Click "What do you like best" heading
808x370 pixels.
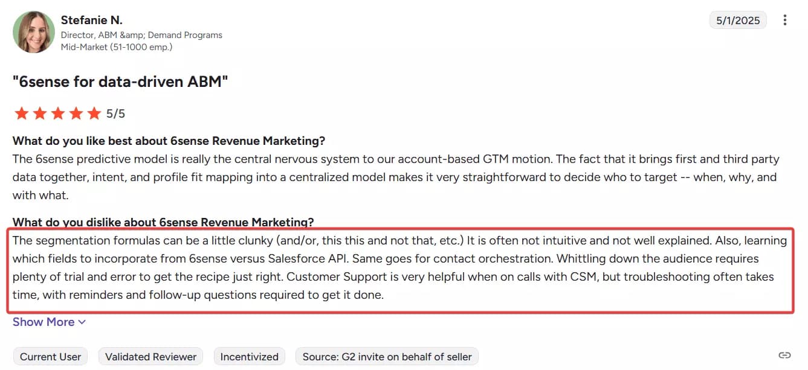169,141
